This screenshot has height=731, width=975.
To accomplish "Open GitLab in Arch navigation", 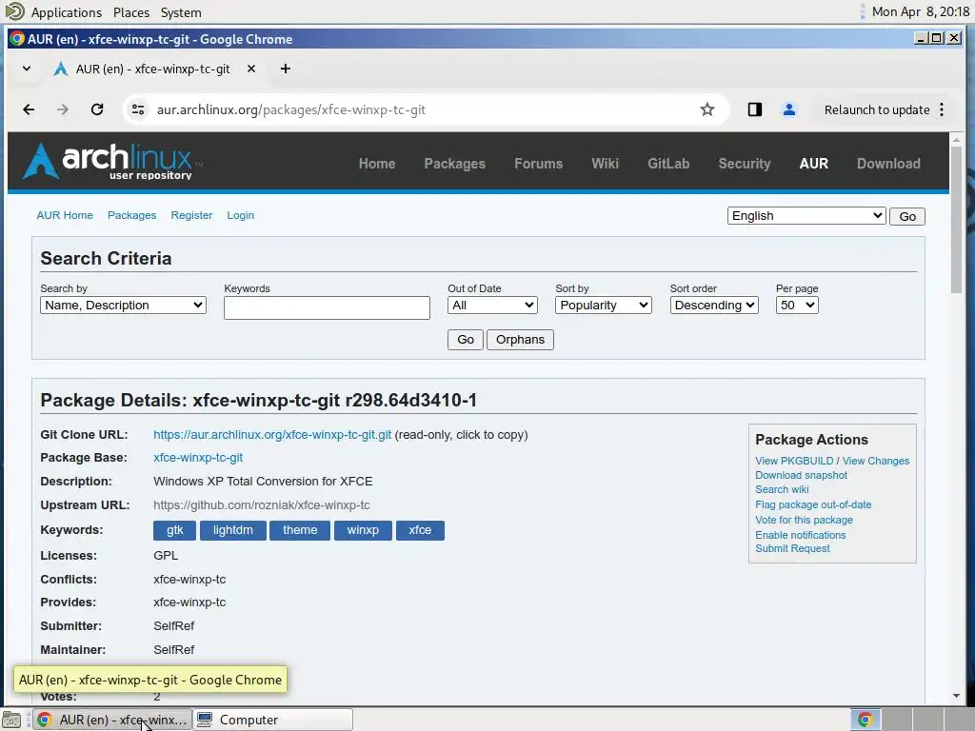I will click(668, 164).
